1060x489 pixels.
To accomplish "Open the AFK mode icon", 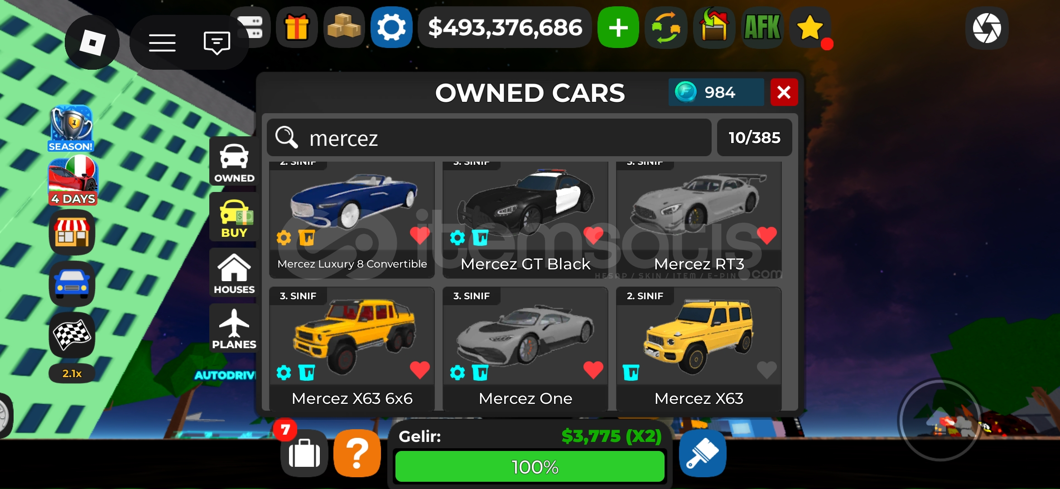I will point(762,27).
